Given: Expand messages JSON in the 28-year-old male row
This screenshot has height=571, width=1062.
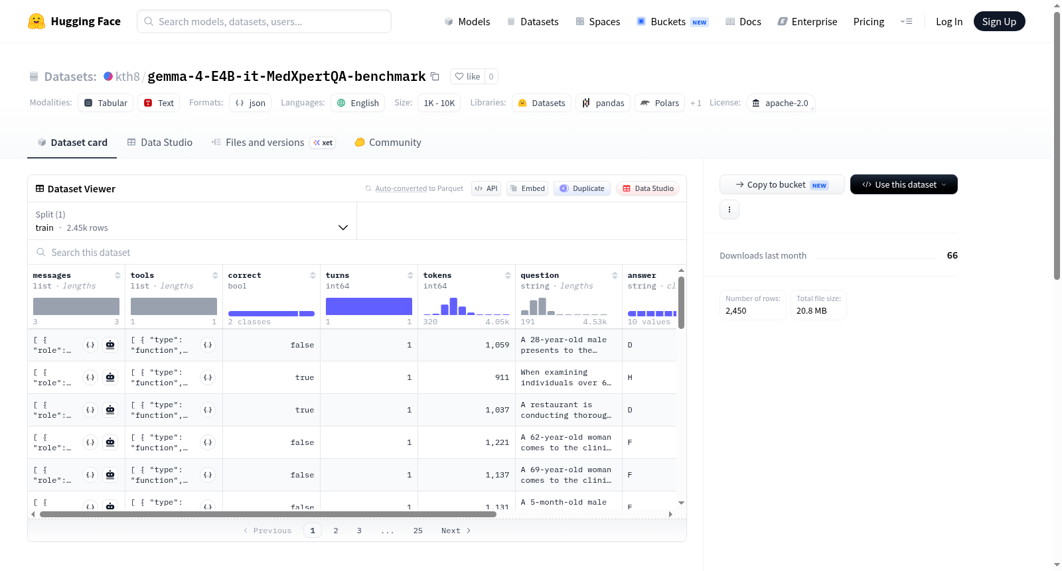Looking at the screenshot, I should [x=90, y=345].
